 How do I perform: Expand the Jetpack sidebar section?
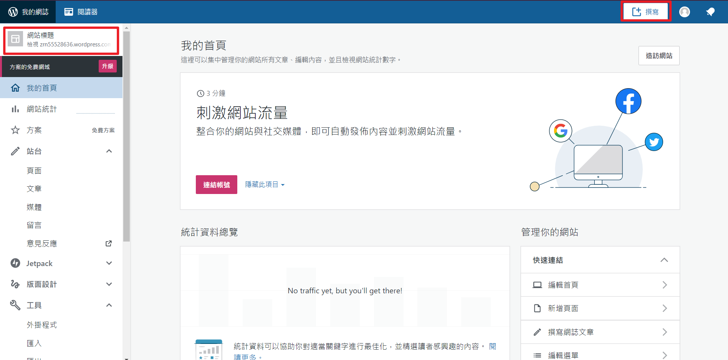click(109, 263)
